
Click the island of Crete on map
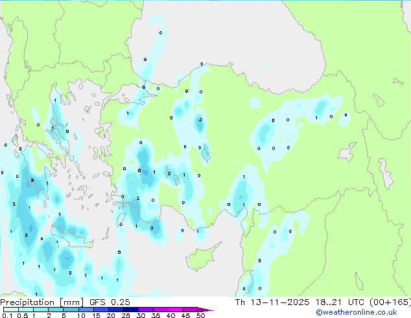tap(71, 236)
